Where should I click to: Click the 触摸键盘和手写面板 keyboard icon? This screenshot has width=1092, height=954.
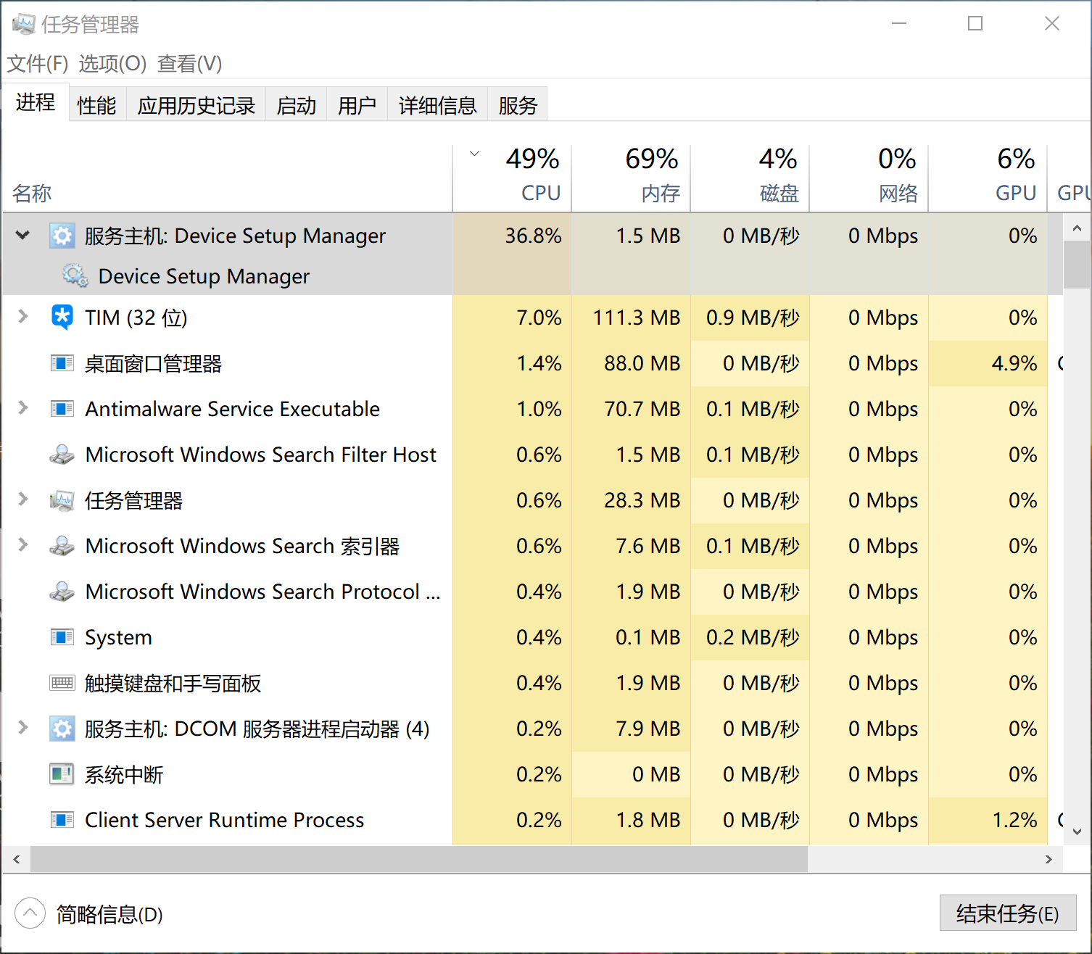tap(62, 683)
